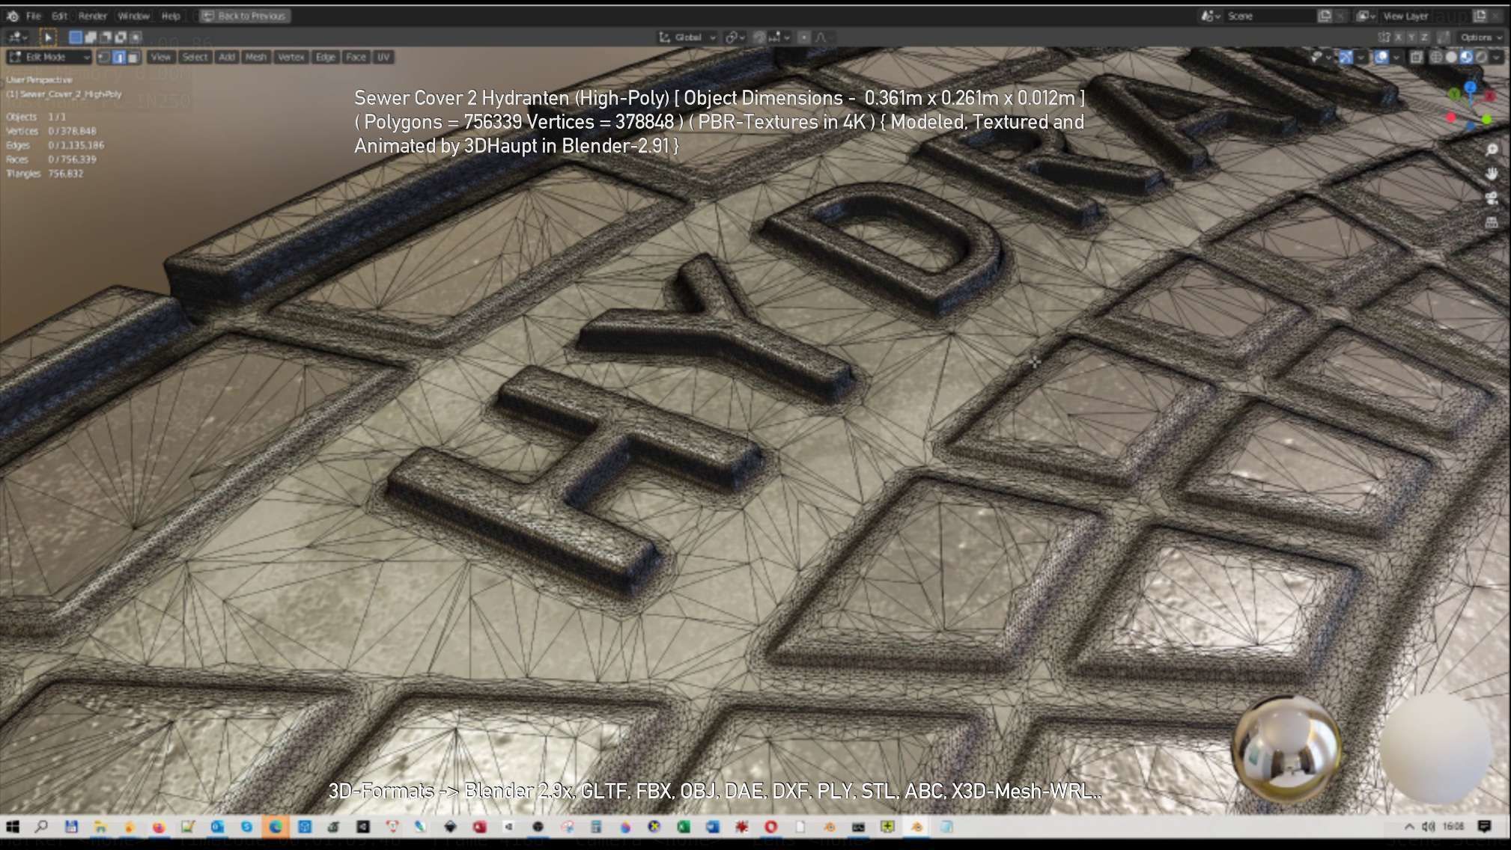Switch to wireframe viewport shading
This screenshot has height=850, width=1511.
[x=1436, y=57]
